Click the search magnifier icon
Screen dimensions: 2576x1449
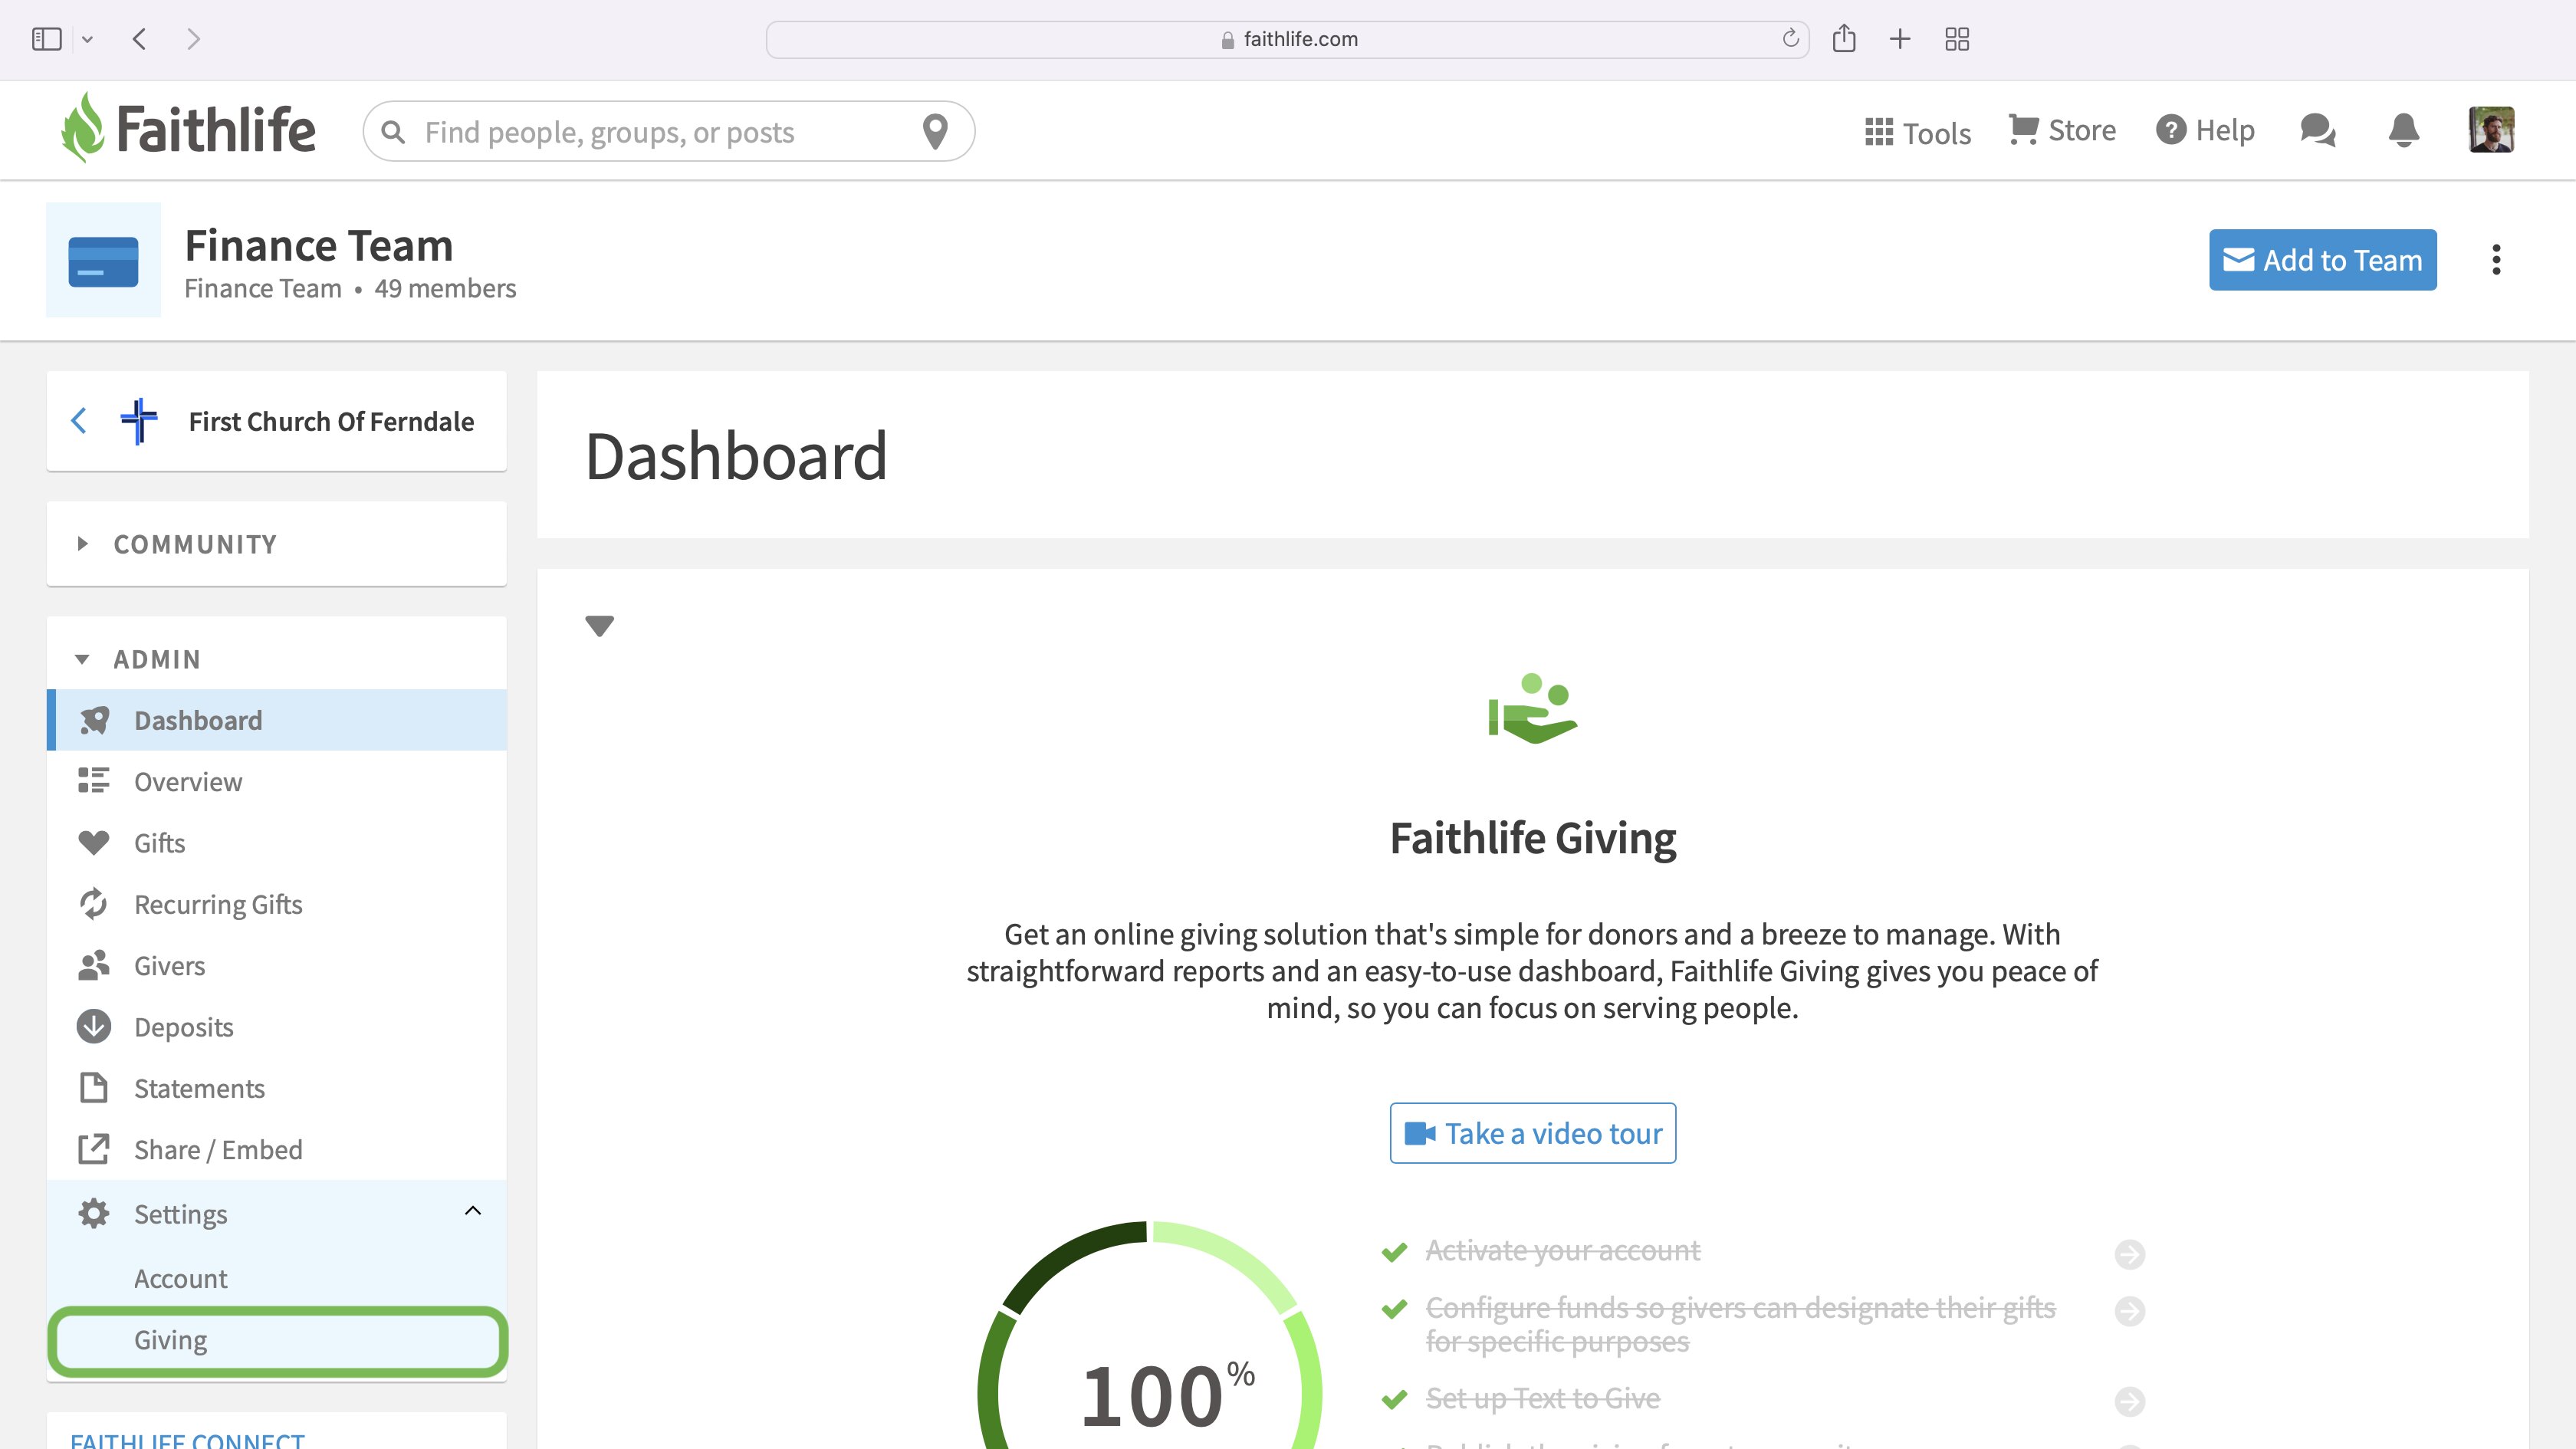pos(393,132)
